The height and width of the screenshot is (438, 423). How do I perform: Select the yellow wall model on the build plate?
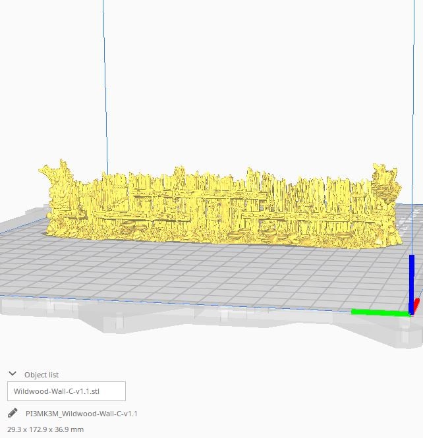pyautogui.click(x=221, y=205)
